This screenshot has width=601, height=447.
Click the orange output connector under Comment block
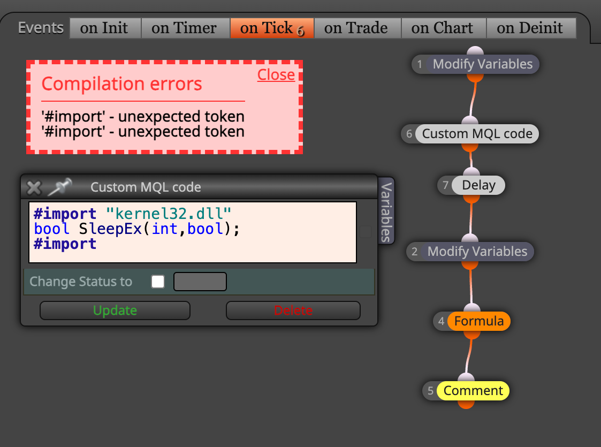(466, 405)
